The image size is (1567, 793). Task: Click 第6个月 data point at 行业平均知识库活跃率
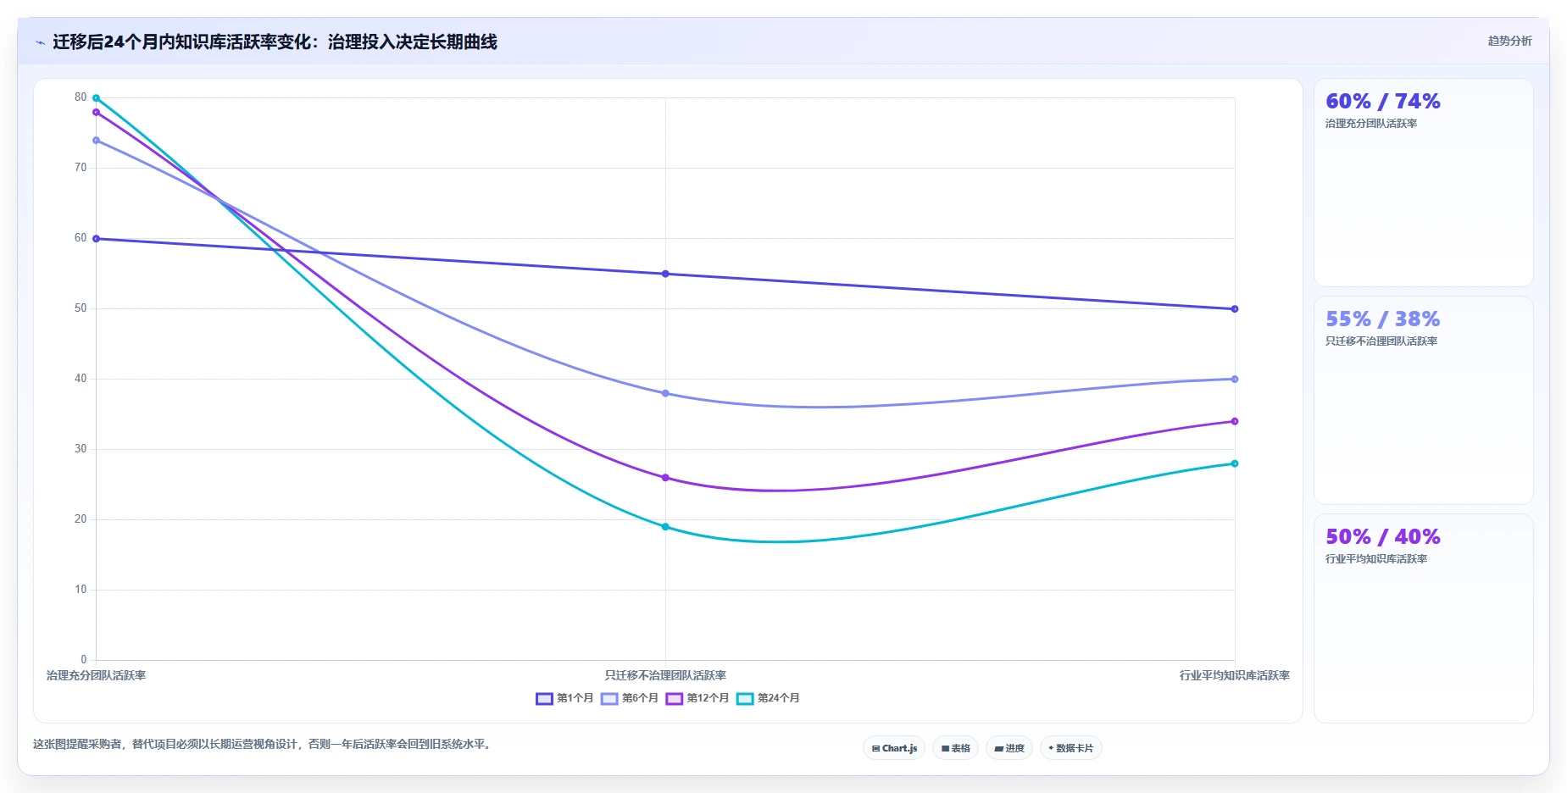[1235, 380]
